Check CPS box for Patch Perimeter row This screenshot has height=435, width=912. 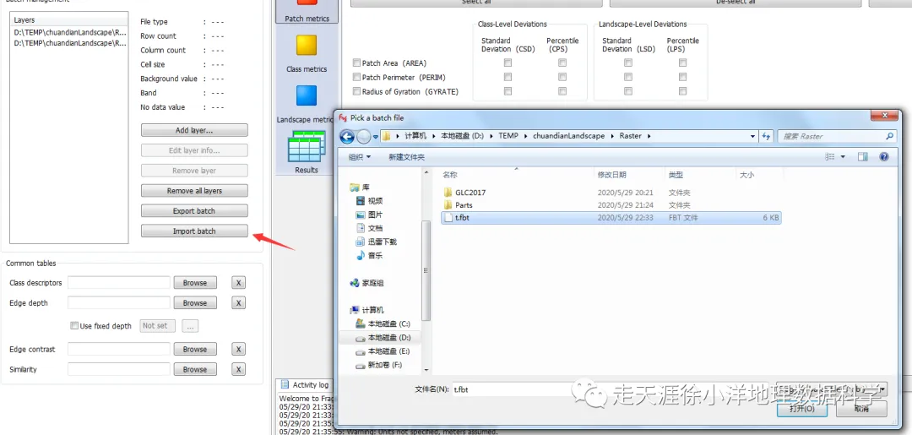(x=562, y=77)
